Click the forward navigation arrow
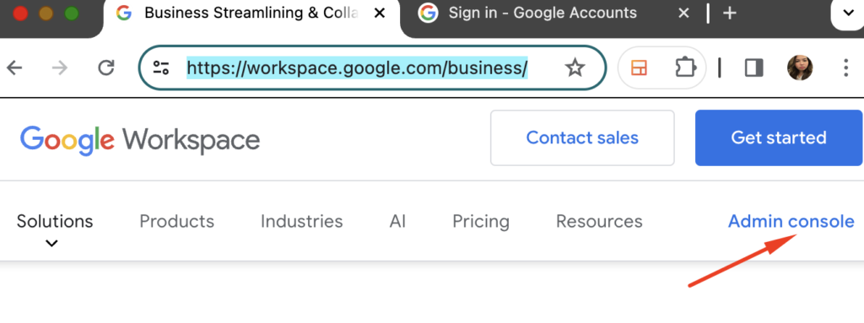864x323 pixels. 60,67
